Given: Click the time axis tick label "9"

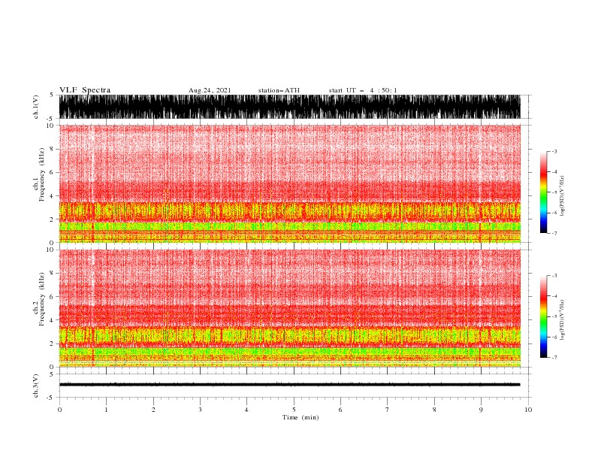Looking at the screenshot, I should [481, 410].
